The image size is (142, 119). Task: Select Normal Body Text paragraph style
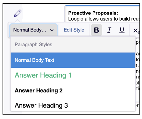pos(73,60)
